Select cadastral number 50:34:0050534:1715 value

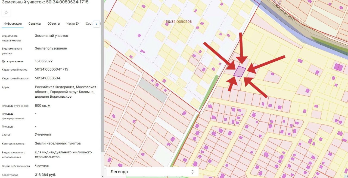(x=51, y=69)
